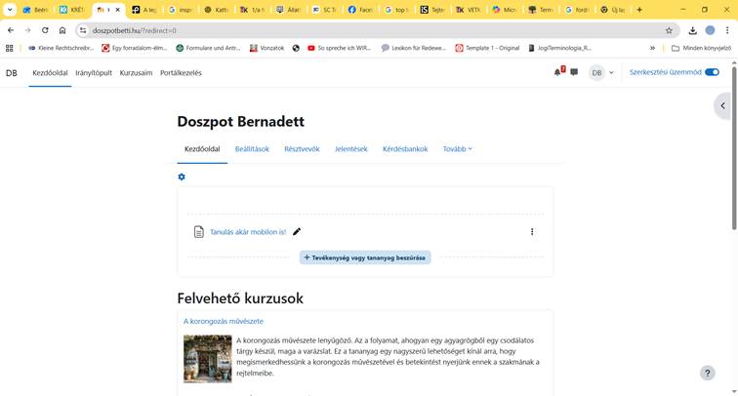Click the page icon of Tanulás akár mobilon is!

click(x=198, y=231)
